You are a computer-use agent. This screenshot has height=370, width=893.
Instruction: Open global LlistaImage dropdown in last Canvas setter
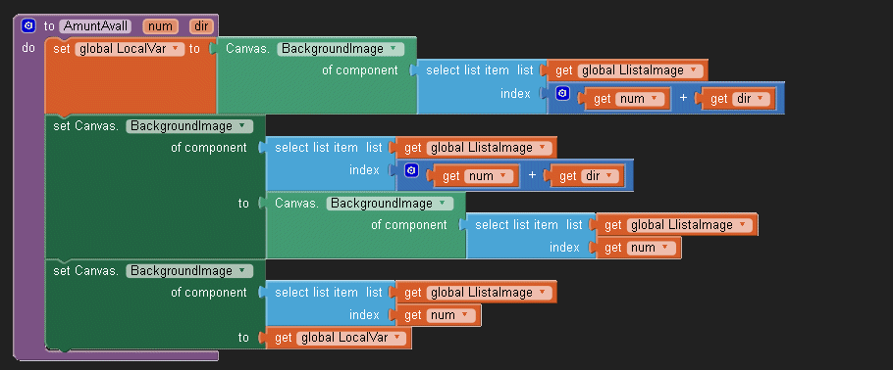coord(490,293)
